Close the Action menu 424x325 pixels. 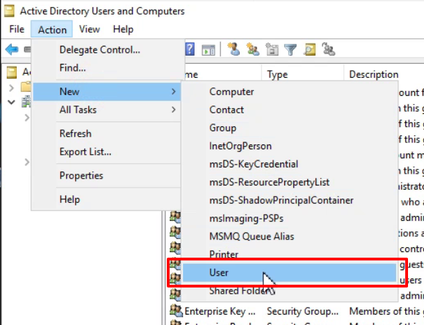click(x=52, y=29)
